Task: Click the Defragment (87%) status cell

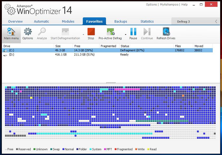Action: point(132,50)
